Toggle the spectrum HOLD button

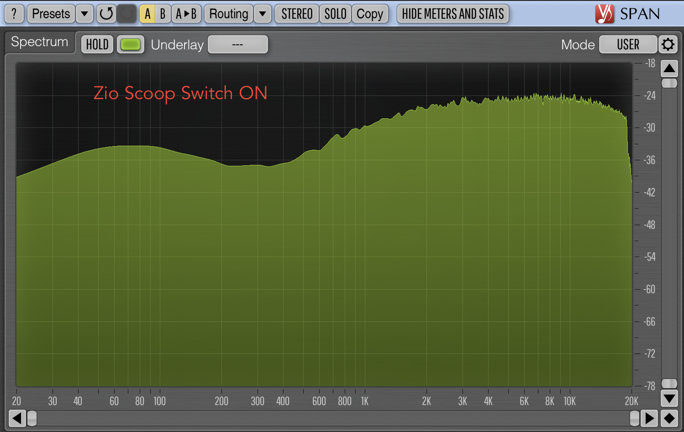97,44
